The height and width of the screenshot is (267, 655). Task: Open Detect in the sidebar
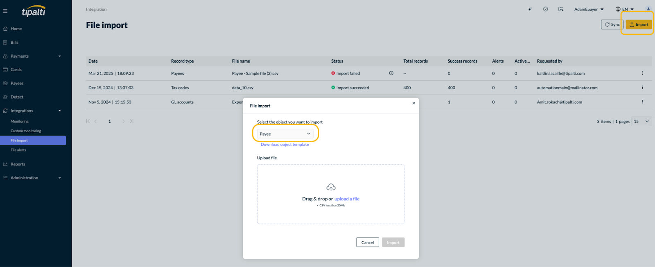(x=17, y=97)
